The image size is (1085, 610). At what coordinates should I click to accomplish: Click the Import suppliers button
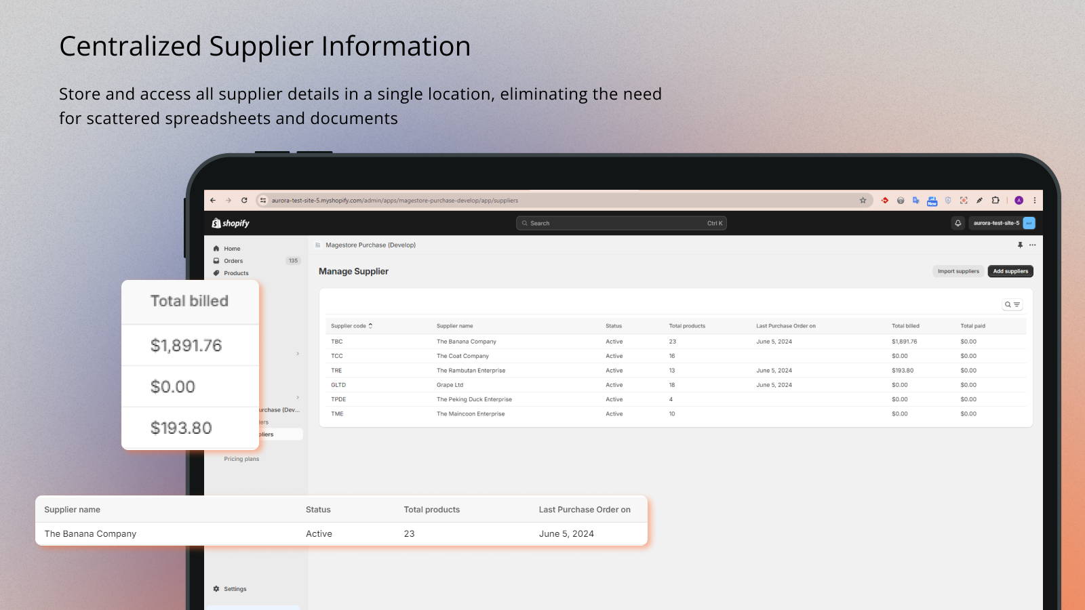click(x=958, y=271)
